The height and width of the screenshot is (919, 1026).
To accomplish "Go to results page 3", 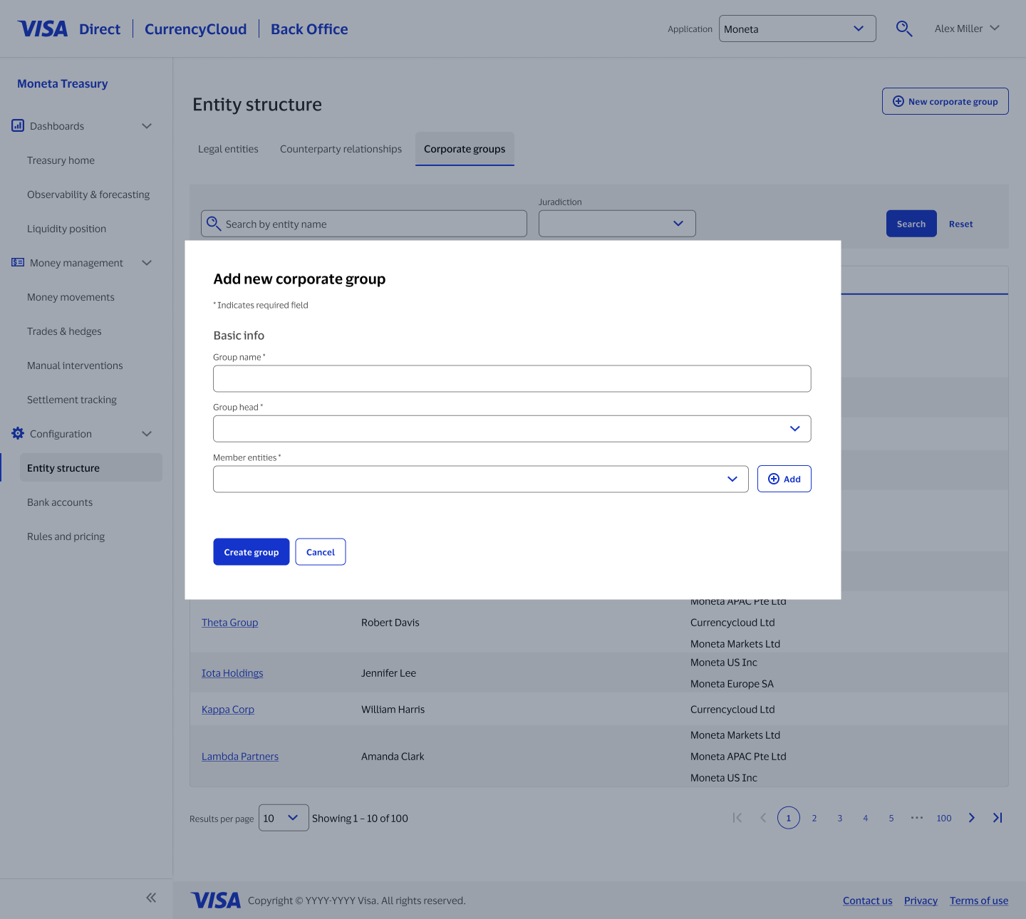I will click(x=840, y=818).
